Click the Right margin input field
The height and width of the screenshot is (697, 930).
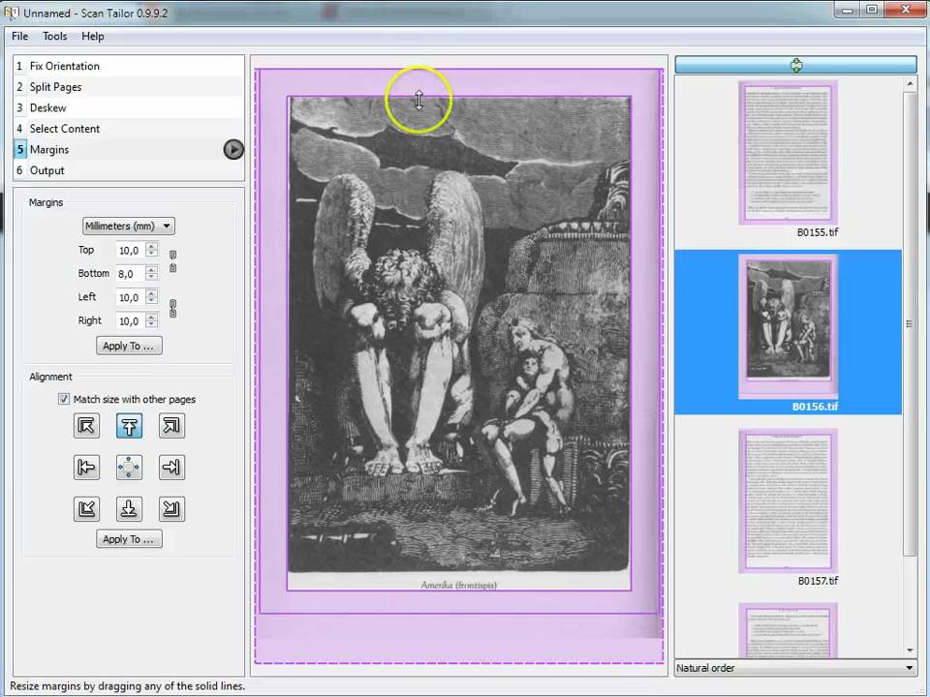(131, 320)
